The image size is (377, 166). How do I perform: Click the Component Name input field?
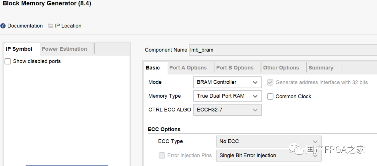click(283, 50)
